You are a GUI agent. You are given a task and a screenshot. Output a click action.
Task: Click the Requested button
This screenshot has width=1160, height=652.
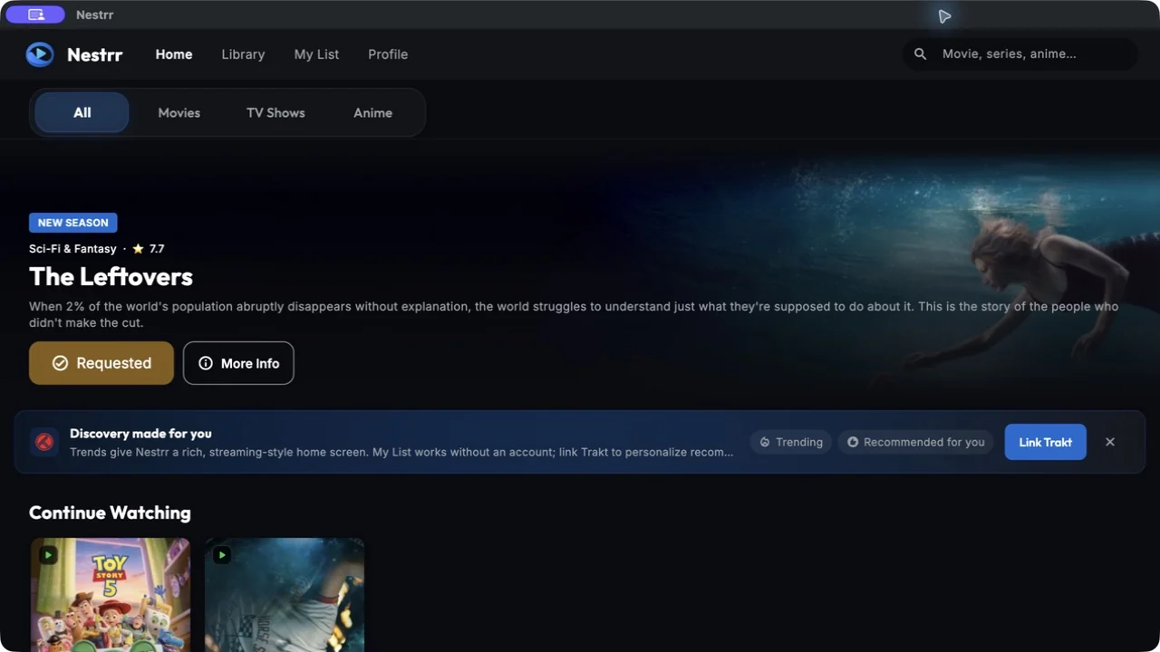pos(101,363)
